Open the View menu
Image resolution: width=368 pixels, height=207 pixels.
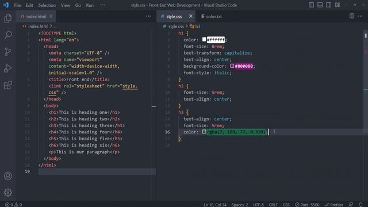pos(66,5)
